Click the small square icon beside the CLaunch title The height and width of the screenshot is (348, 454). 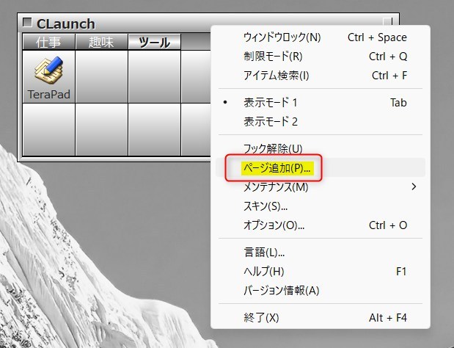[x=27, y=22]
